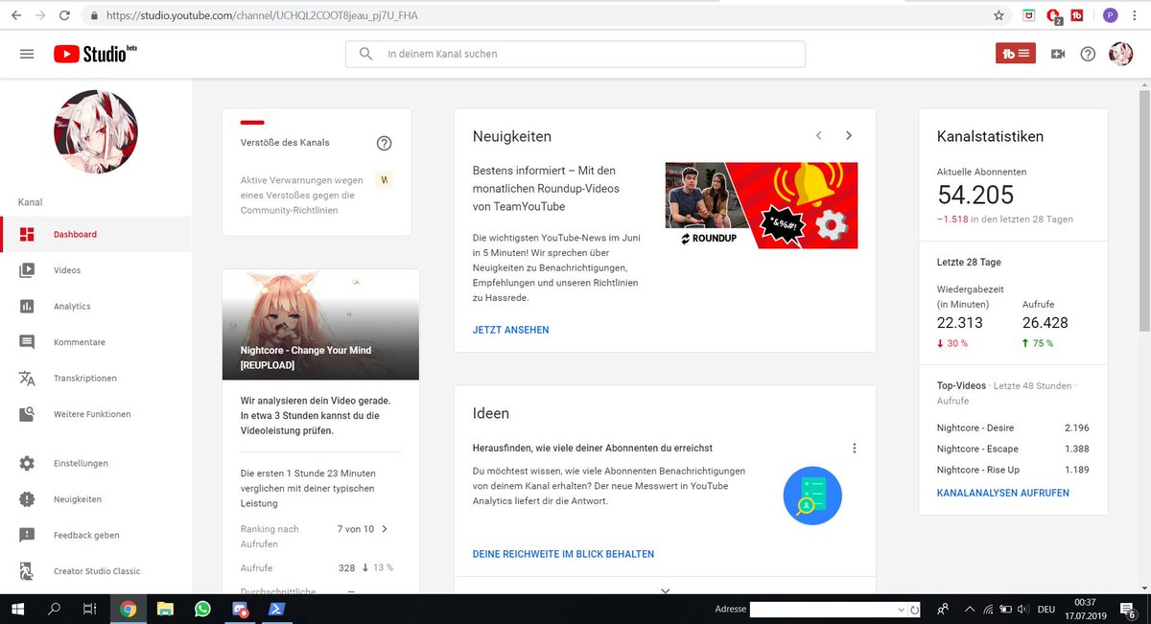Open Chrome from the Windows taskbar
The height and width of the screenshot is (624, 1151).
128,609
